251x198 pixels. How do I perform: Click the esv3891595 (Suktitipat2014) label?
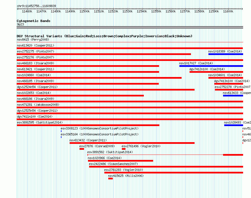[x=40, y=122]
